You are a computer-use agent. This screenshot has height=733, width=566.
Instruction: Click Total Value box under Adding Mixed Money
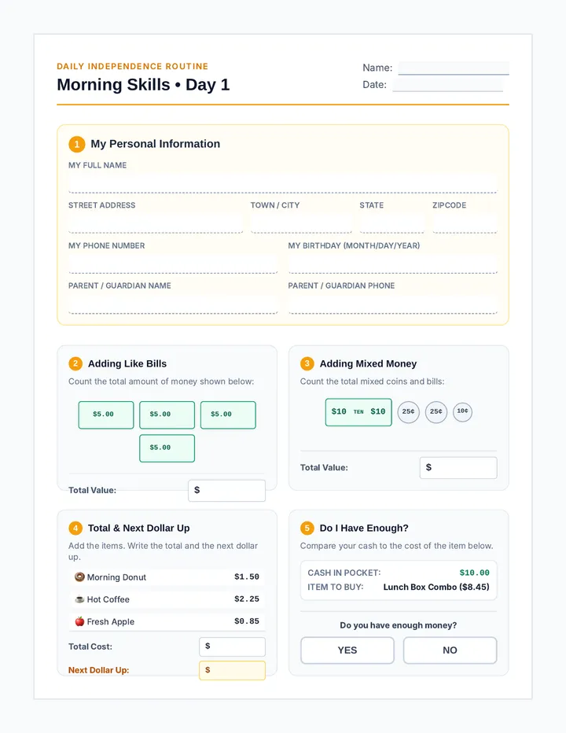[x=458, y=467]
